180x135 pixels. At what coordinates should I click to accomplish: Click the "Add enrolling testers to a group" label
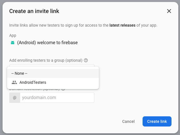[46, 60]
